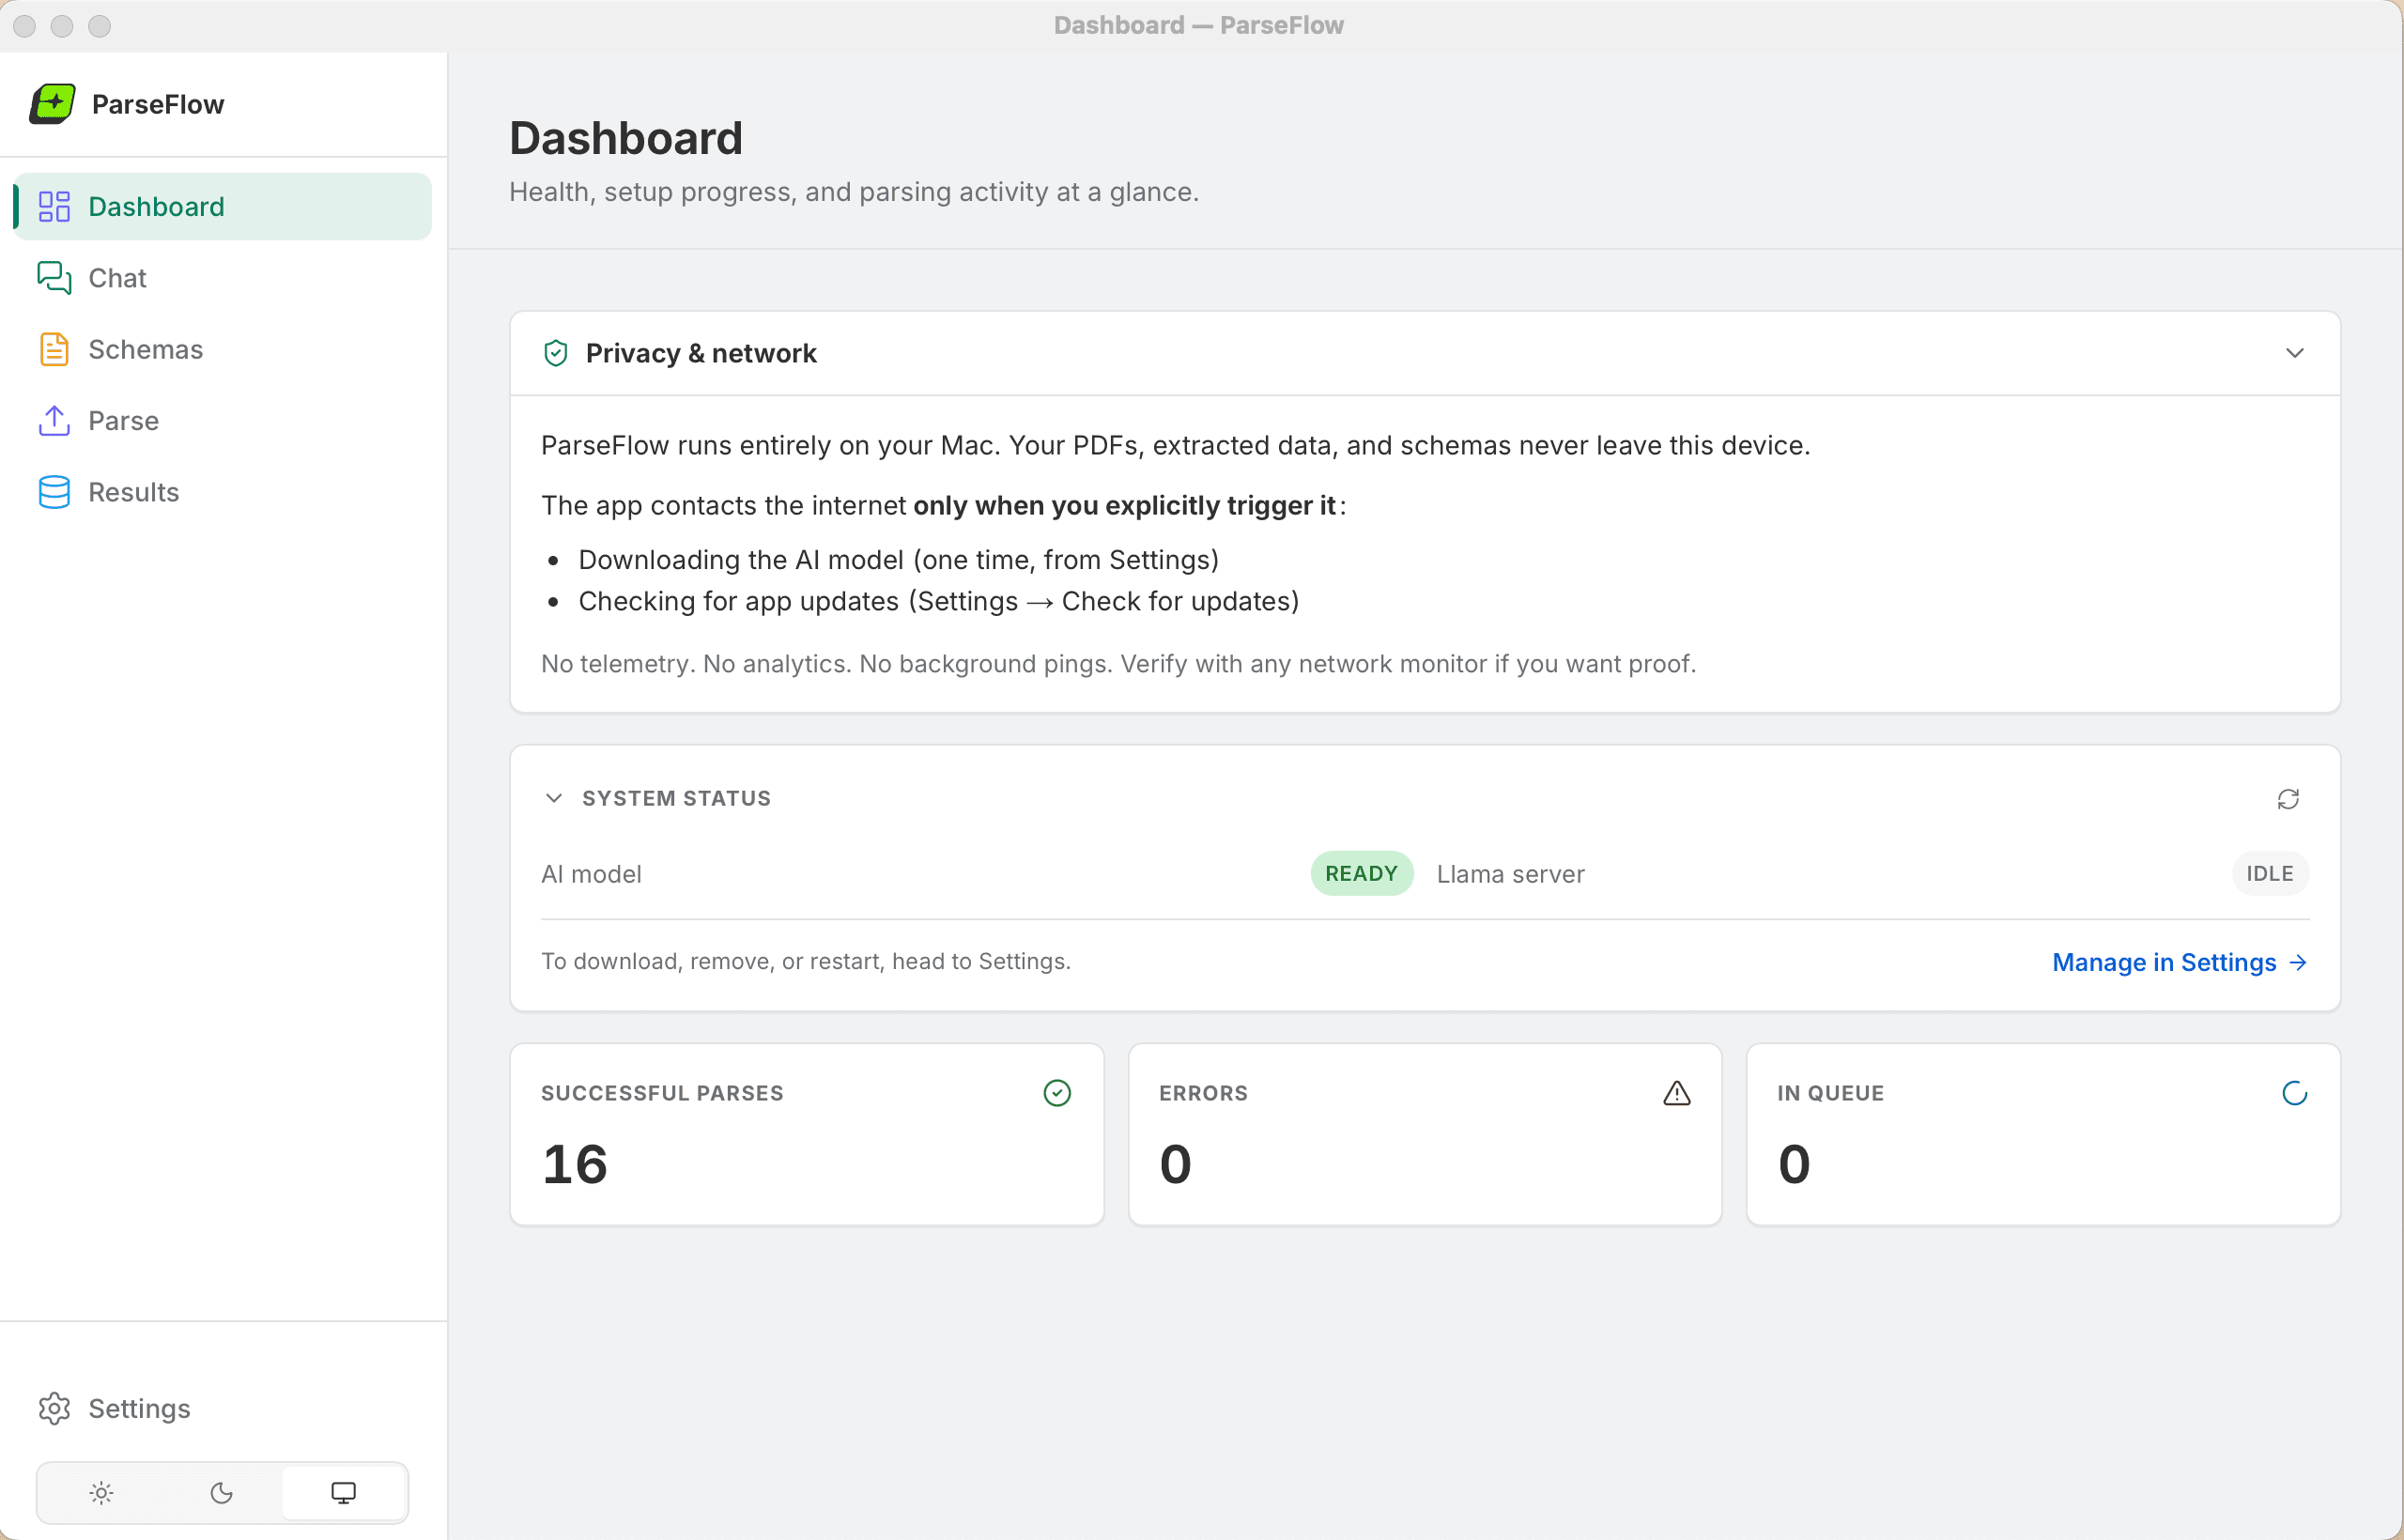Viewport: 2404px width, 1540px height.
Task: Click the Chat bubbles icon
Action: tap(54, 278)
